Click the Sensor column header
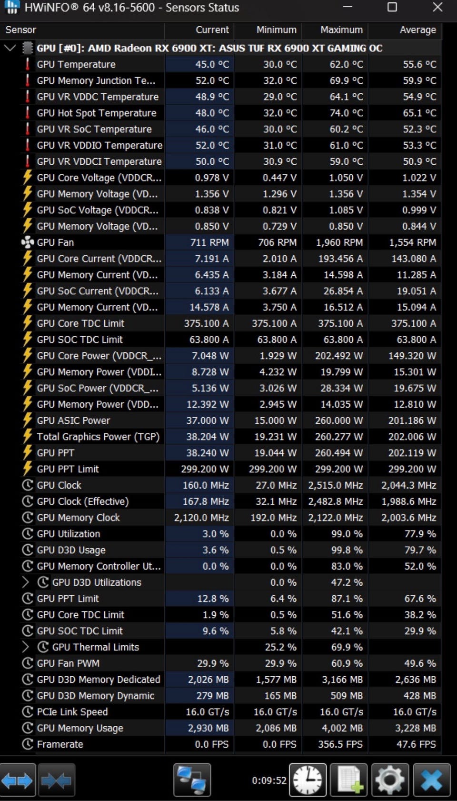The height and width of the screenshot is (801, 457). [x=20, y=30]
